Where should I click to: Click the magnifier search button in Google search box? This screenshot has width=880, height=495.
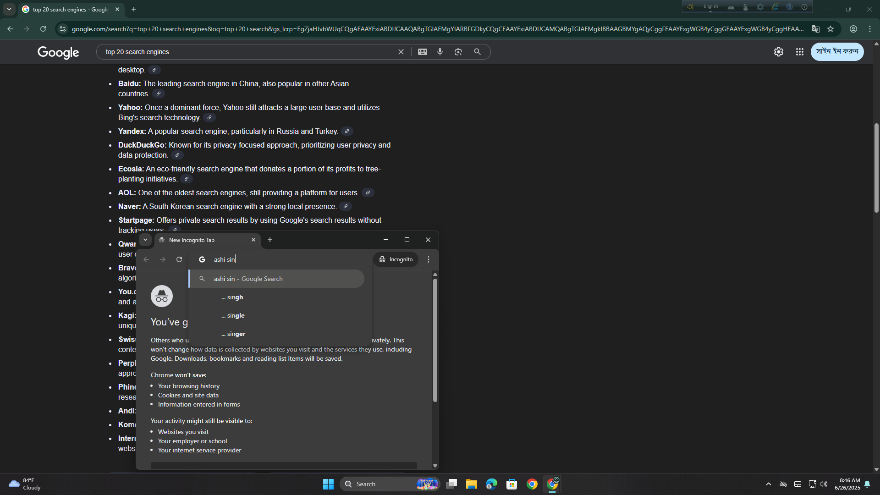[477, 52]
